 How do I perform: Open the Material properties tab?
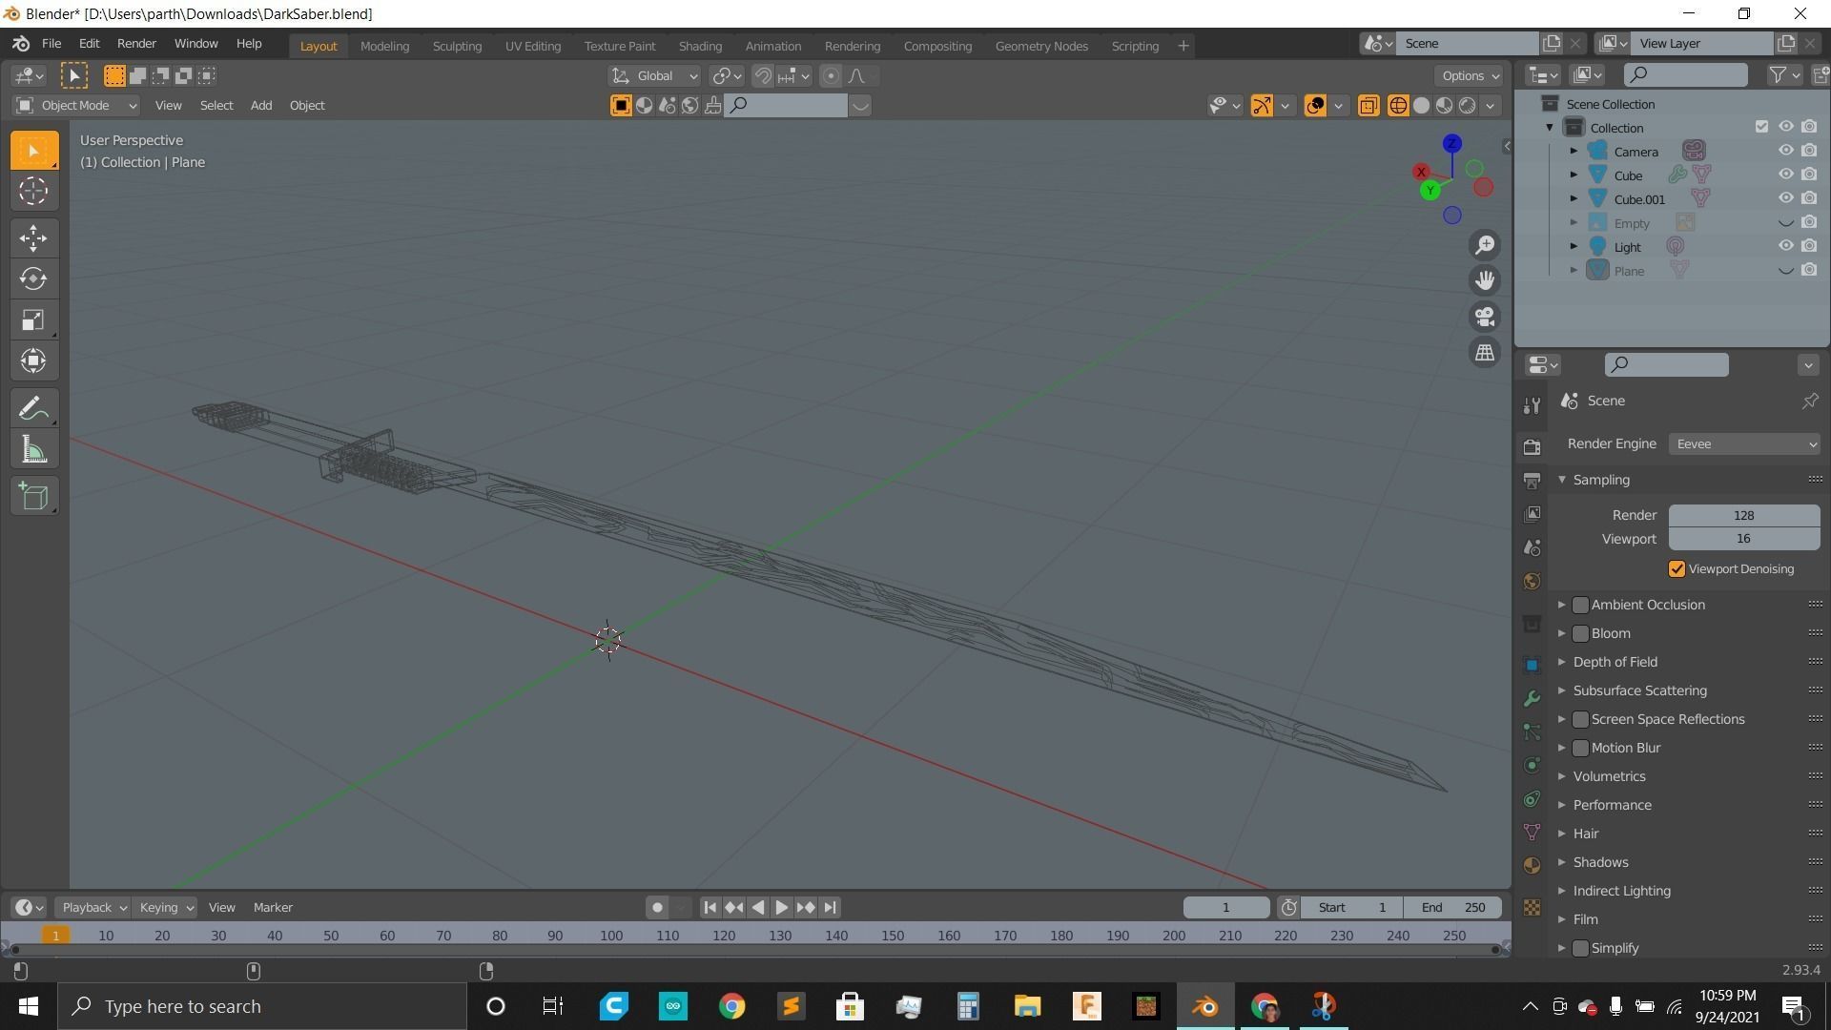pos(1532,865)
